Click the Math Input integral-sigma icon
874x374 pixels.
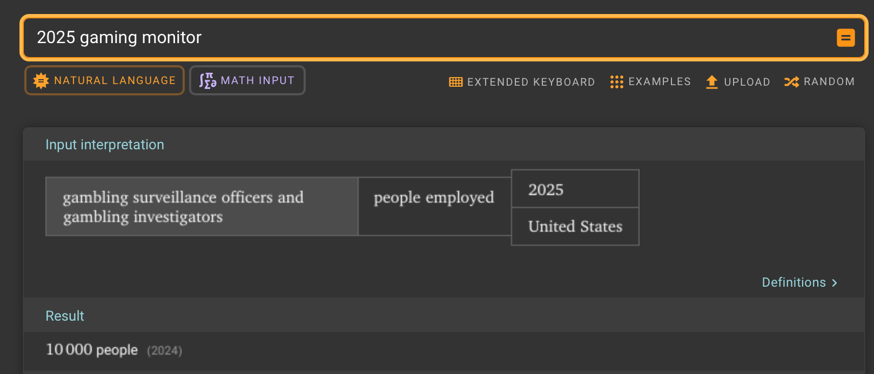coord(207,81)
